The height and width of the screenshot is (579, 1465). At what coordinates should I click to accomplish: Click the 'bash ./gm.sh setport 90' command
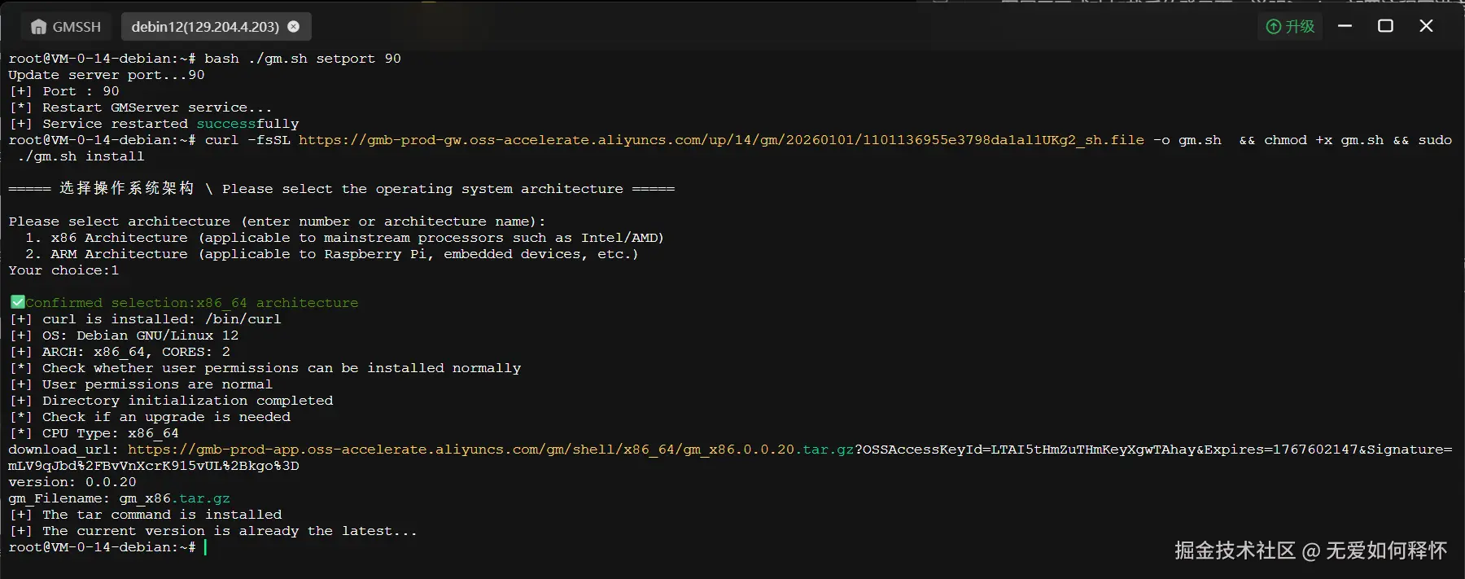tap(302, 59)
